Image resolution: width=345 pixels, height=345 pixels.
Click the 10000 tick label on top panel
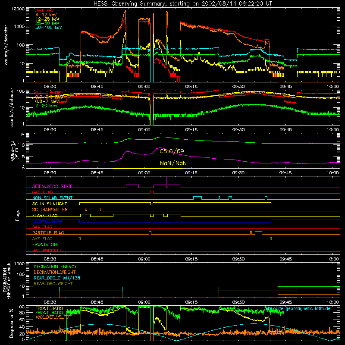tap(18, 9)
